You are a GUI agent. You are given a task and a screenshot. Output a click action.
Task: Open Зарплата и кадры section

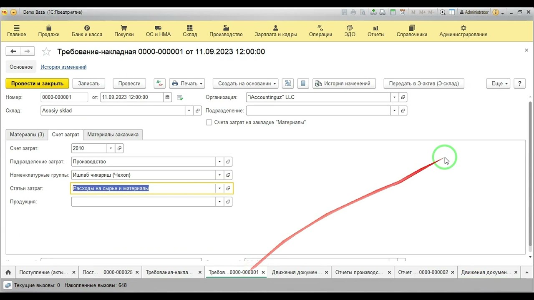pyautogui.click(x=276, y=31)
